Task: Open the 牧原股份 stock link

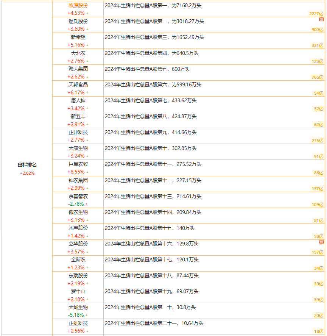Action: 78,6
